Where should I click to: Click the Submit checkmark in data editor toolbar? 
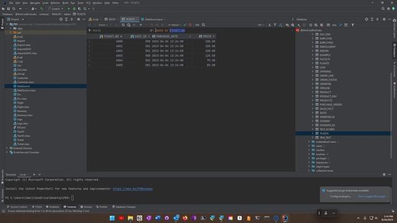[185, 25]
